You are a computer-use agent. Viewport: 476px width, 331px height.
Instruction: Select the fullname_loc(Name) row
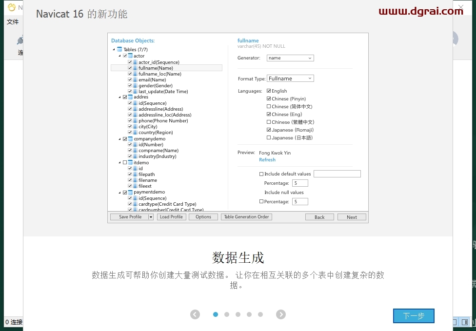(159, 74)
